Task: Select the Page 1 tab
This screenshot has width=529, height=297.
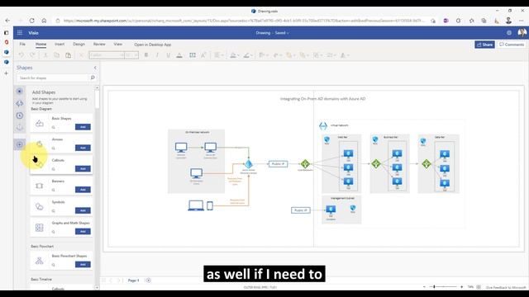Action: pos(133,280)
